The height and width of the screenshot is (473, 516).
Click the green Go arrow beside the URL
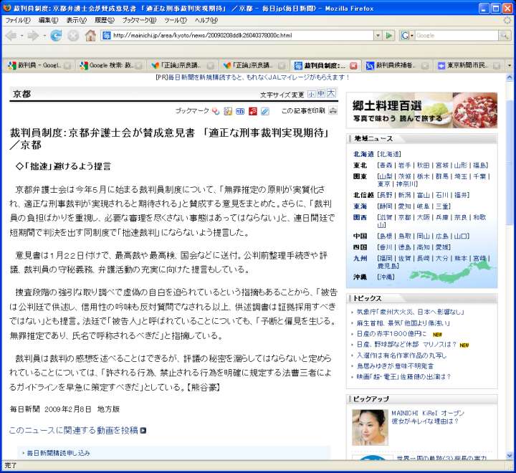(388, 35)
